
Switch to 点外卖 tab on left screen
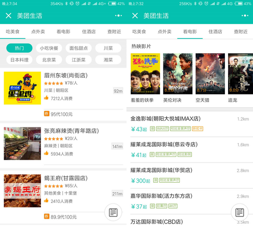[x=38, y=31]
